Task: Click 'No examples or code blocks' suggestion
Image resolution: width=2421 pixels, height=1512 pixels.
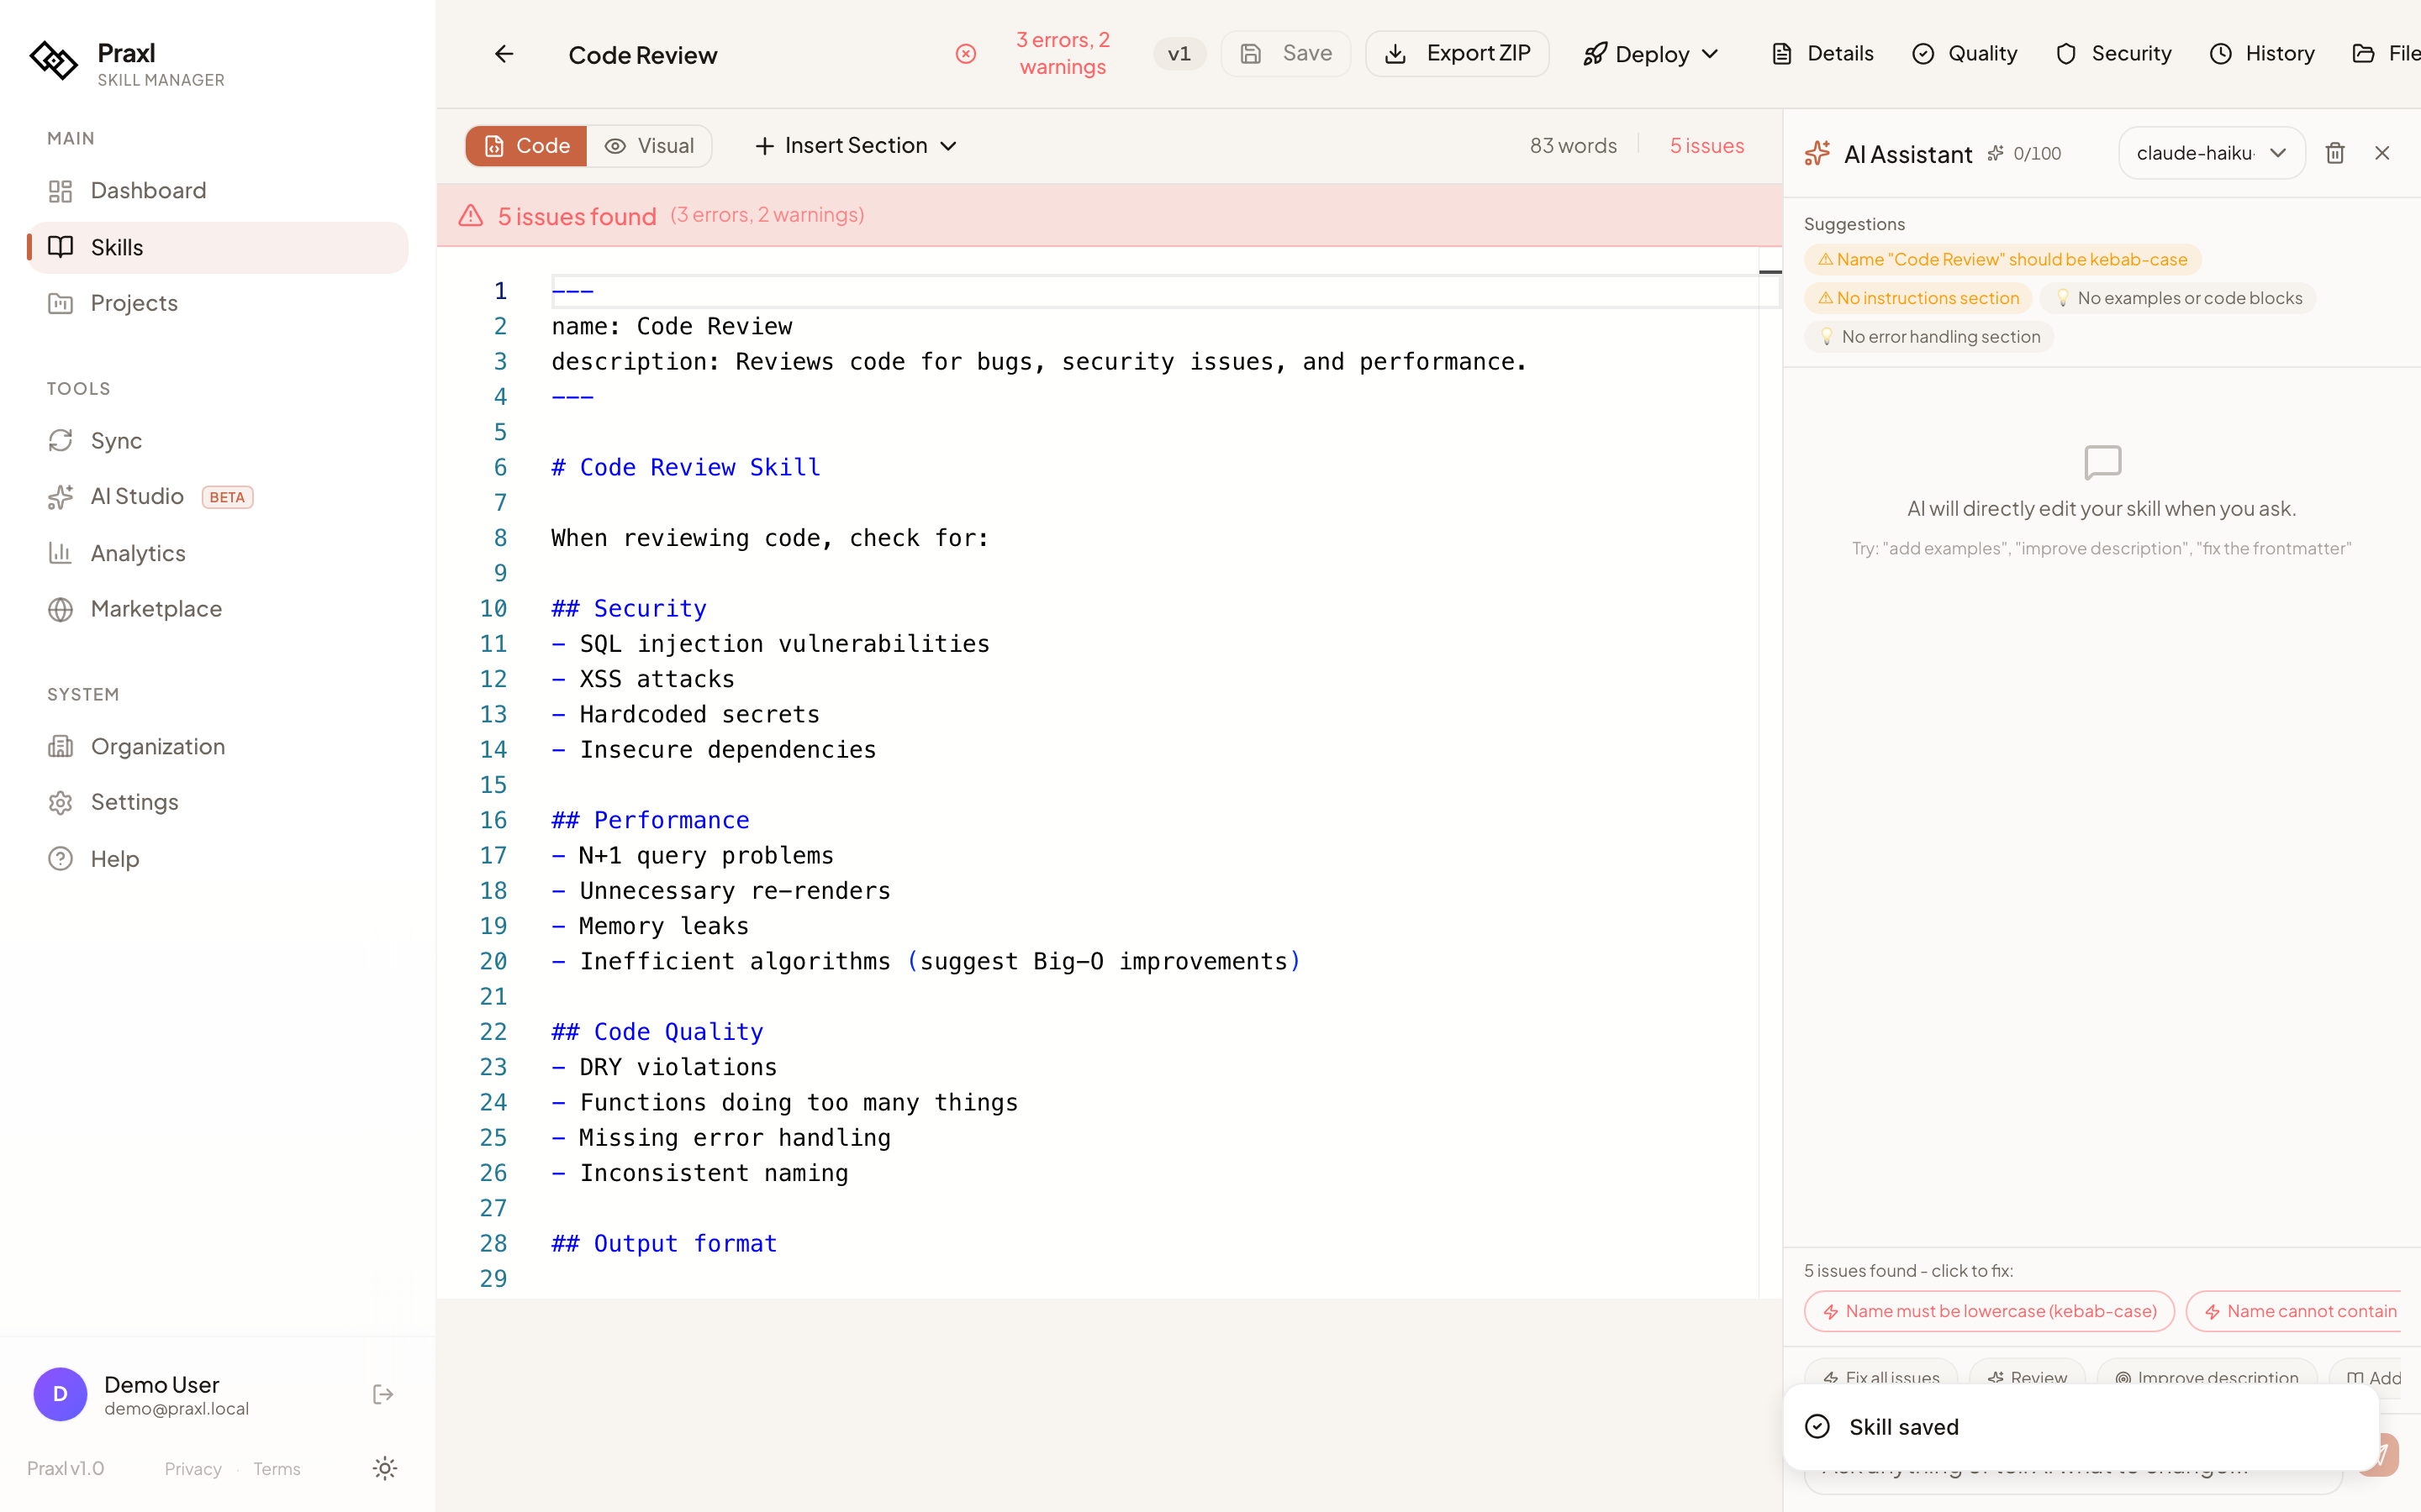Action: pyautogui.click(x=2178, y=298)
